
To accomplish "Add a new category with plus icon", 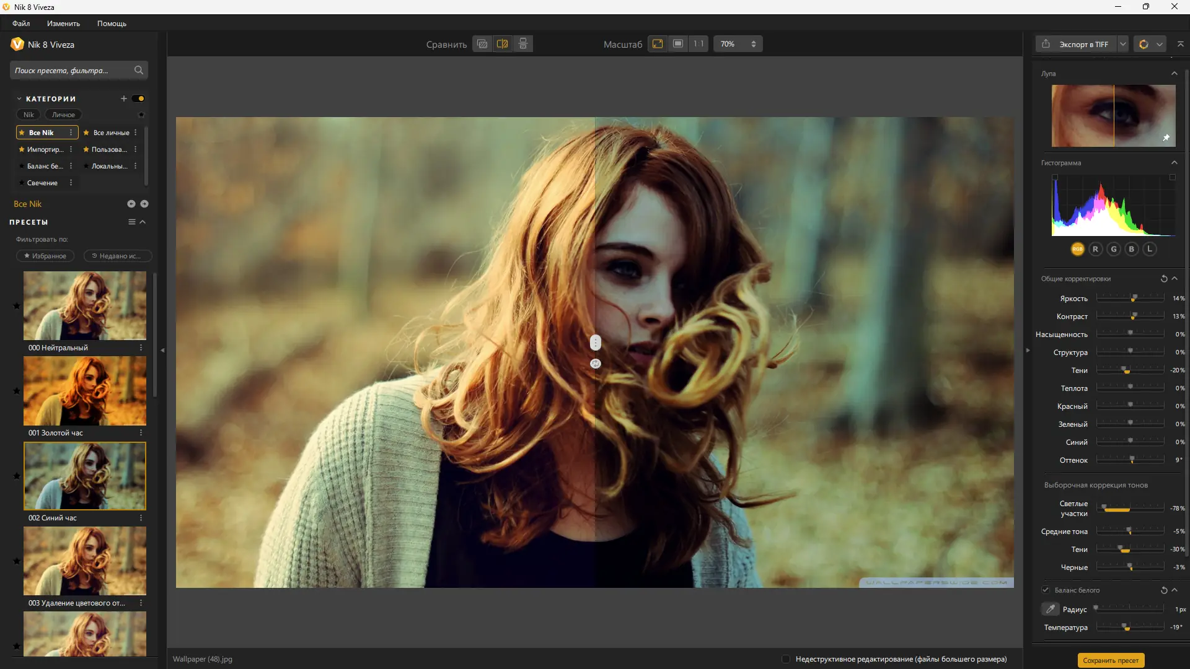I will pyautogui.click(x=123, y=98).
